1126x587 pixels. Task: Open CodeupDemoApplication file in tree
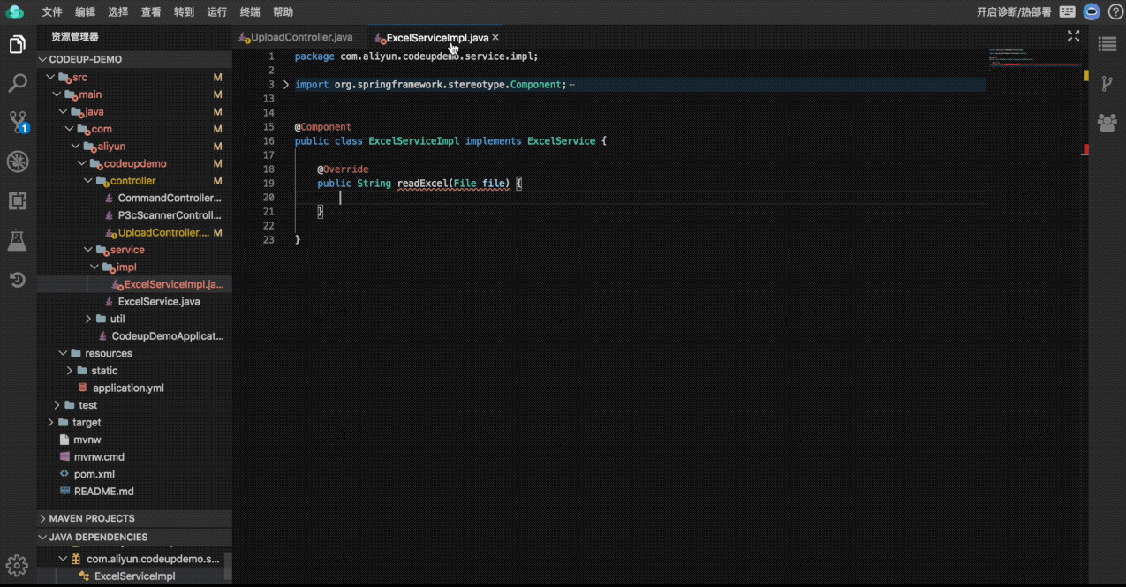point(134,336)
